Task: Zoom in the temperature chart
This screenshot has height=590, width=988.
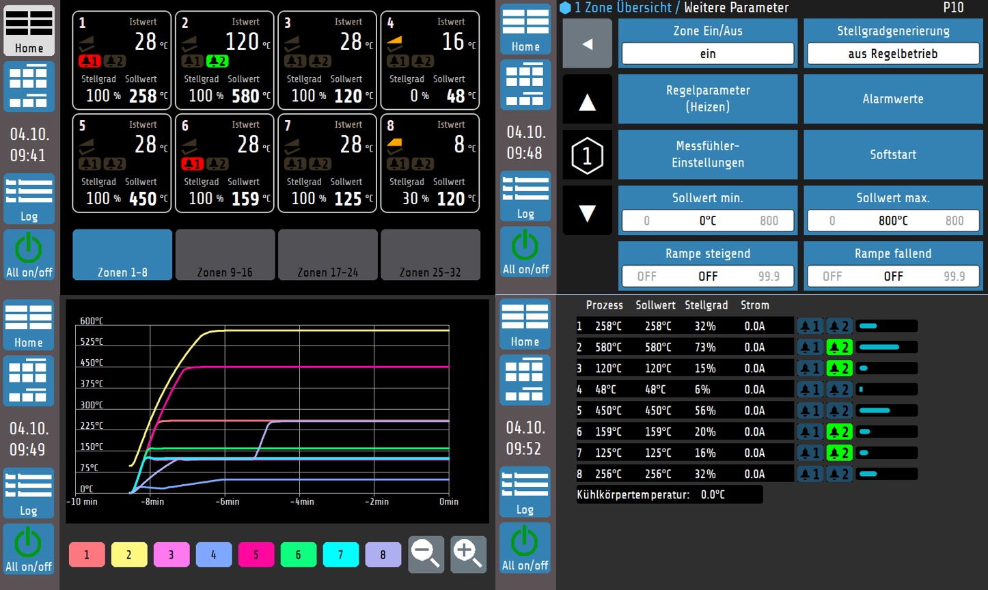Action: click(x=469, y=554)
